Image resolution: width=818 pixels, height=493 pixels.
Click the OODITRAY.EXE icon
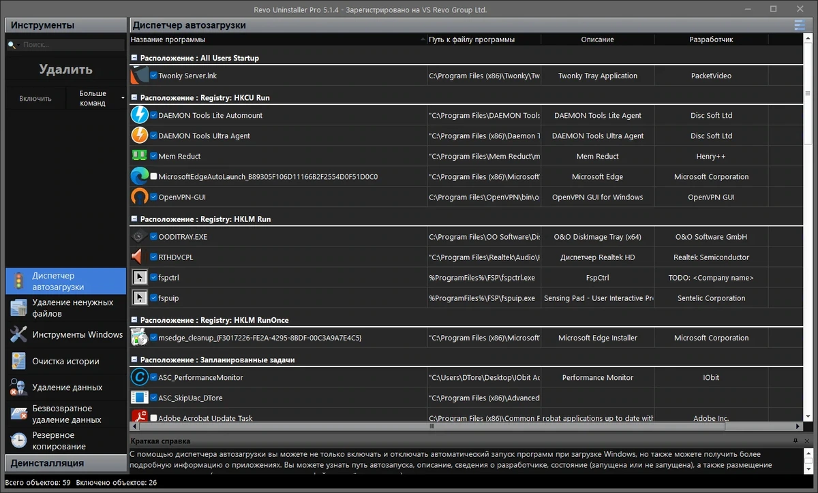coord(139,237)
